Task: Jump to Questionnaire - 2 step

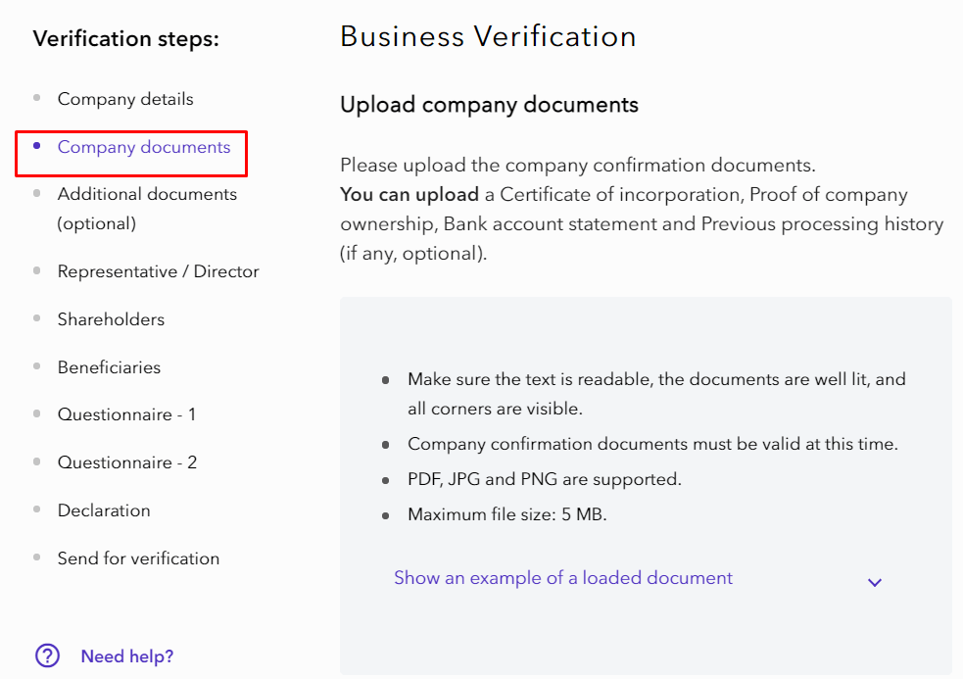Action: pos(127,462)
